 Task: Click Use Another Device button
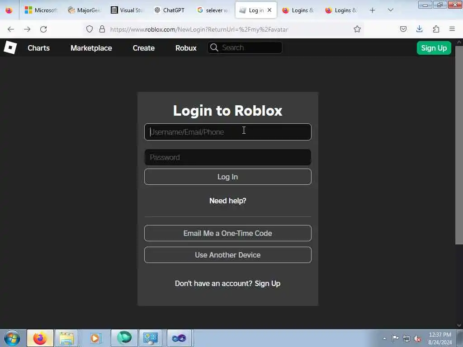(228, 255)
